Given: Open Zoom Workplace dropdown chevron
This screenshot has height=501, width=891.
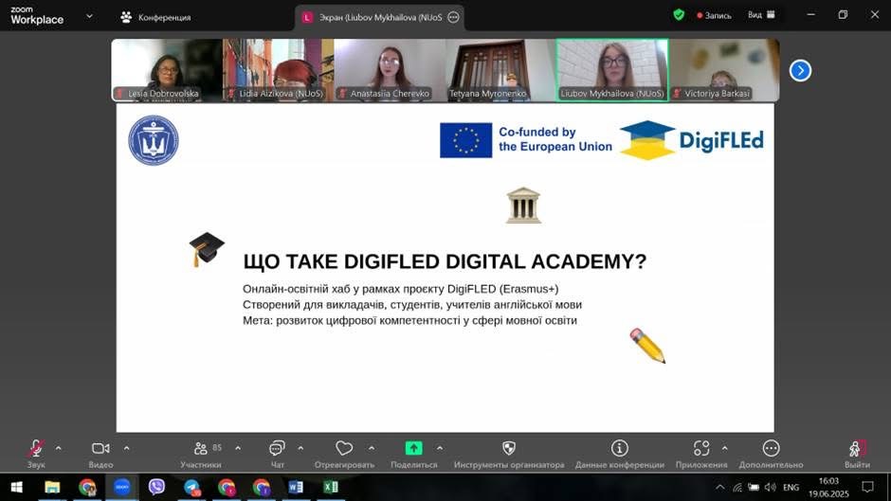Looking at the screenshot, I should click(89, 16).
